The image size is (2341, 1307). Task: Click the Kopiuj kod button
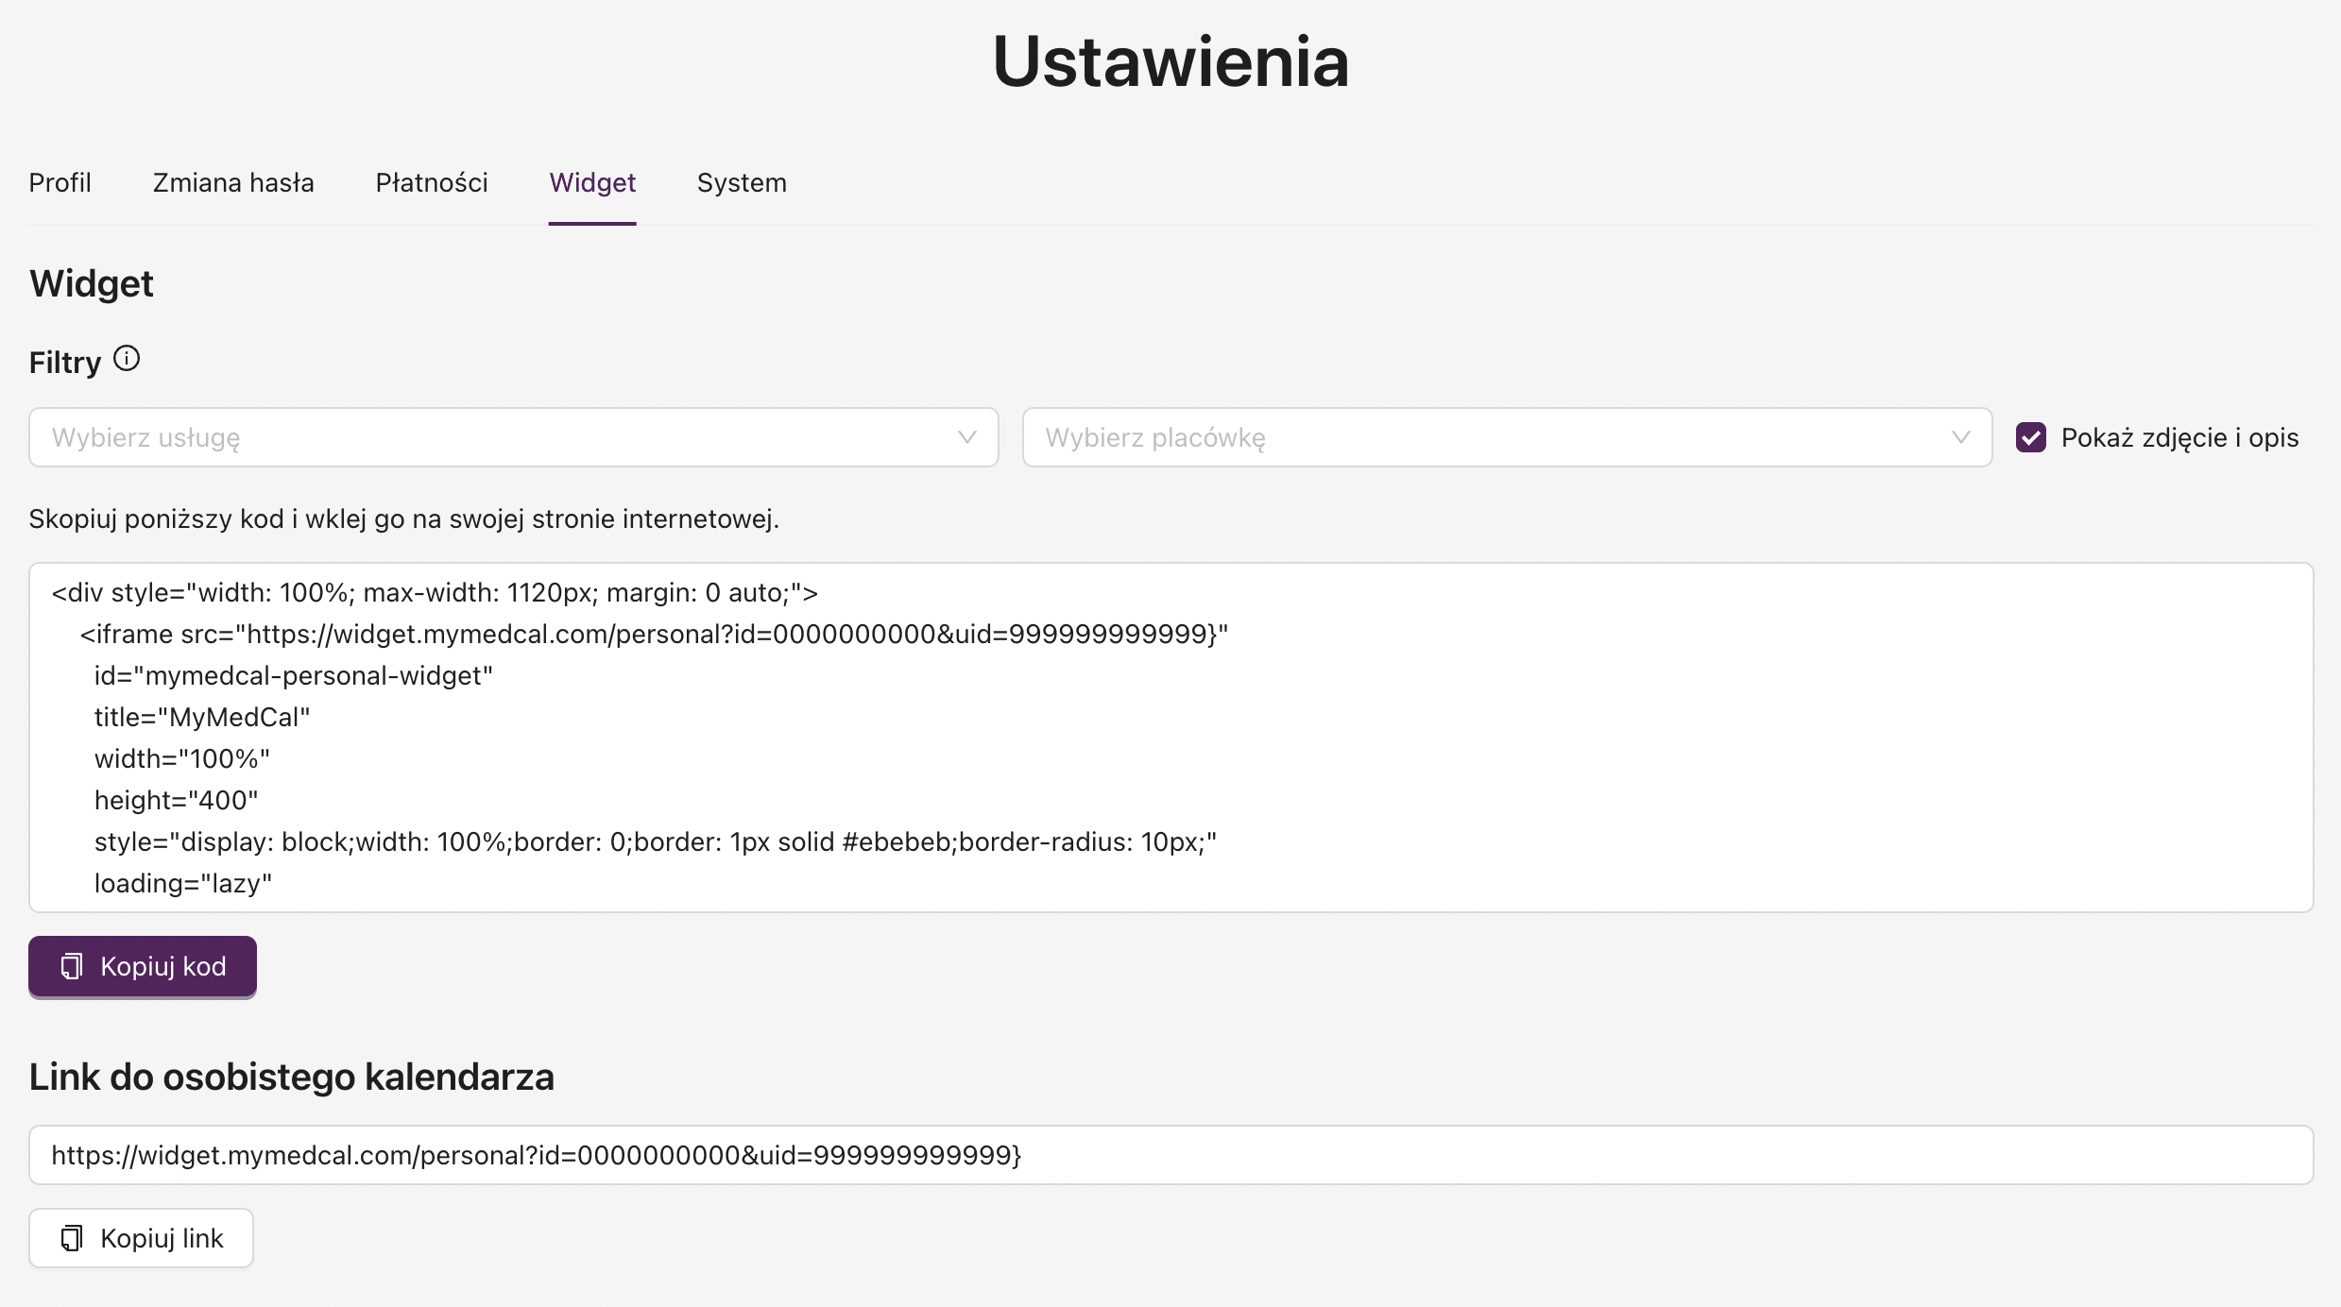pyautogui.click(x=143, y=966)
